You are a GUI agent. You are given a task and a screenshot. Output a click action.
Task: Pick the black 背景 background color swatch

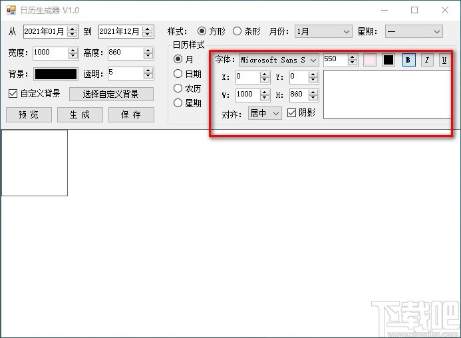[x=56, y=74]
